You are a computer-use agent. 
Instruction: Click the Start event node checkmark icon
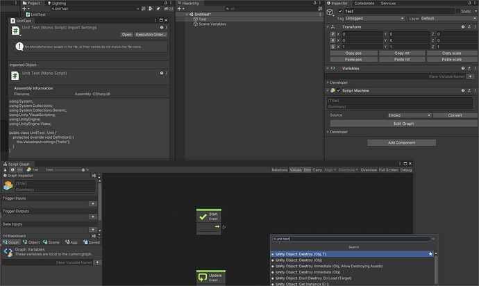coord(202,218)
